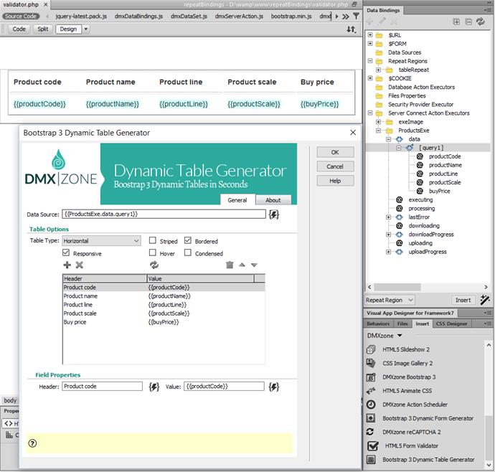The height and width of the screenshot is (472, 495).
Task: Enable the Hover checkbox
Action: click(x=153, y=253)
